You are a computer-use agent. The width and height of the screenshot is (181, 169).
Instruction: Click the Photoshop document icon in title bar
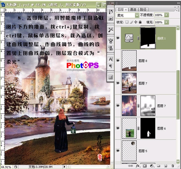(3, 5)
